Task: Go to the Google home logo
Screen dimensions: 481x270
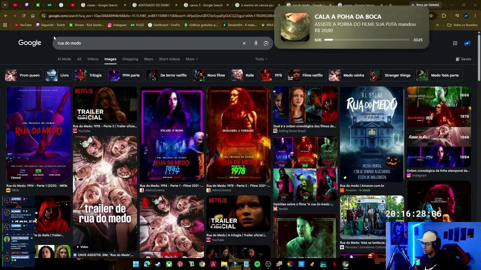Action: tap(30, 43)
